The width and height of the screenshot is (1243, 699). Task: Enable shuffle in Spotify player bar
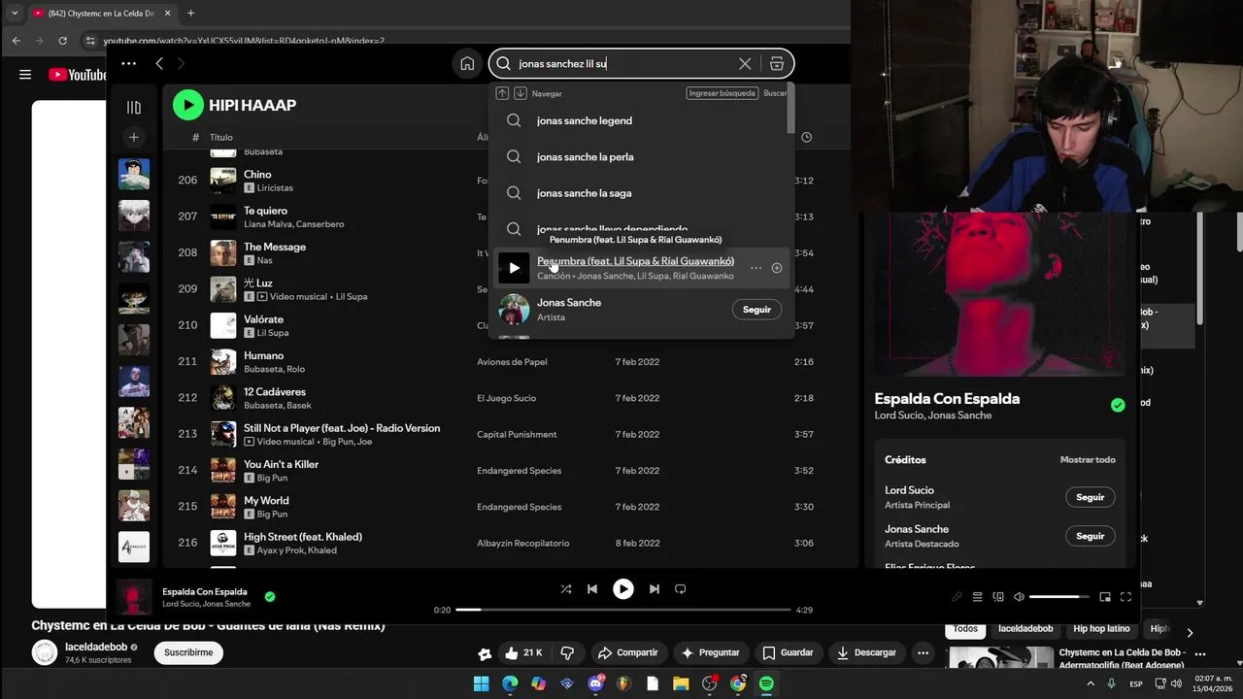[x=566, y=588]
